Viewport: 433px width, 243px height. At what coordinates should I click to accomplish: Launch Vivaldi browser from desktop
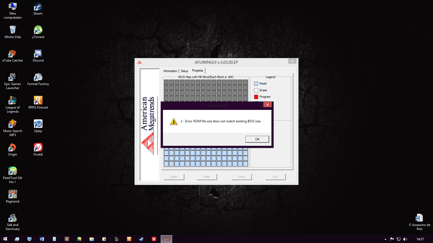tap(38, 150)
